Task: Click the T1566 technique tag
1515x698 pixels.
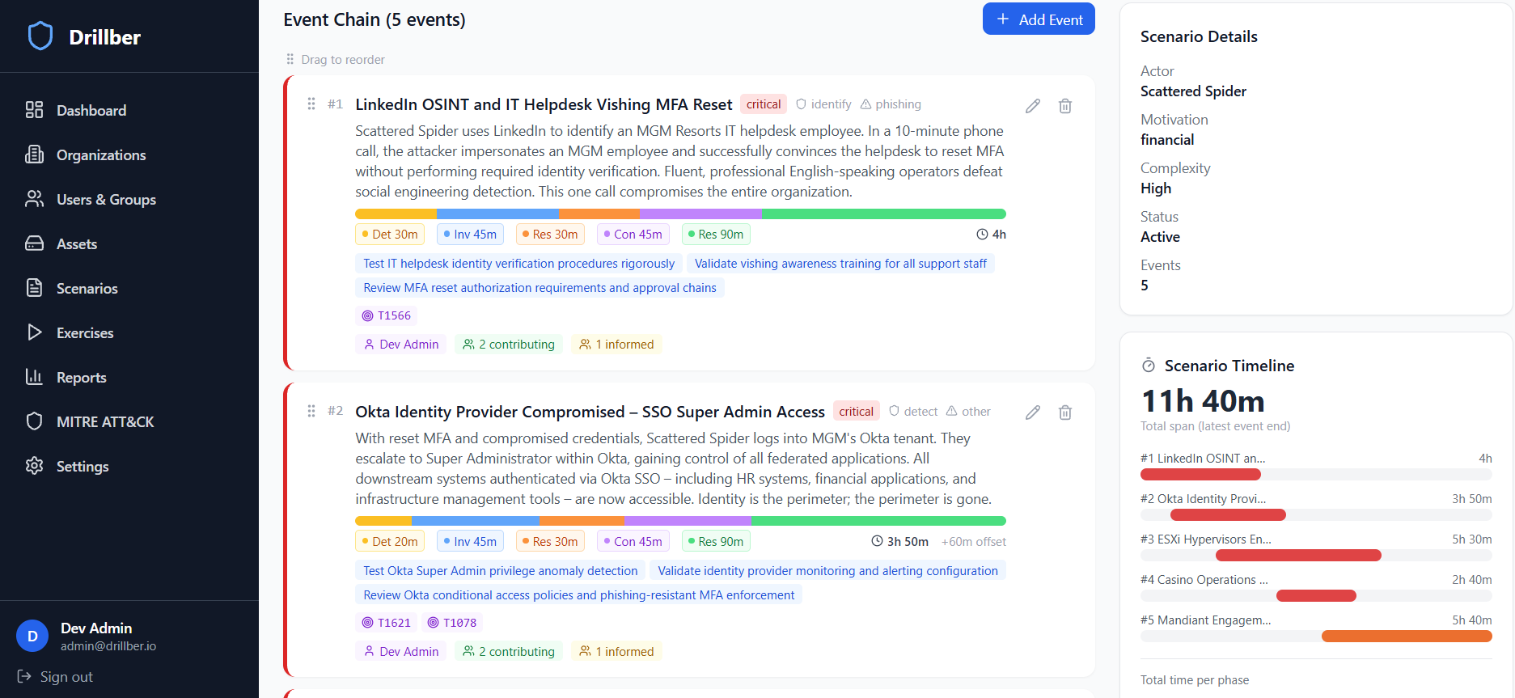Action: pos(387,316)
